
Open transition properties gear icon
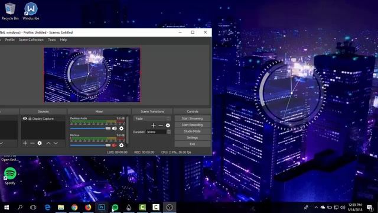coord(168,125)
